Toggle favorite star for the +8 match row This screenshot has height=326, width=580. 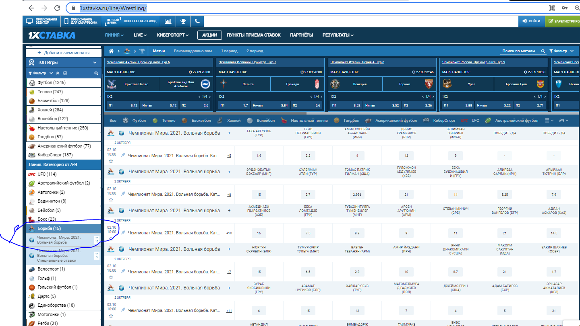(x=111, y=200)
